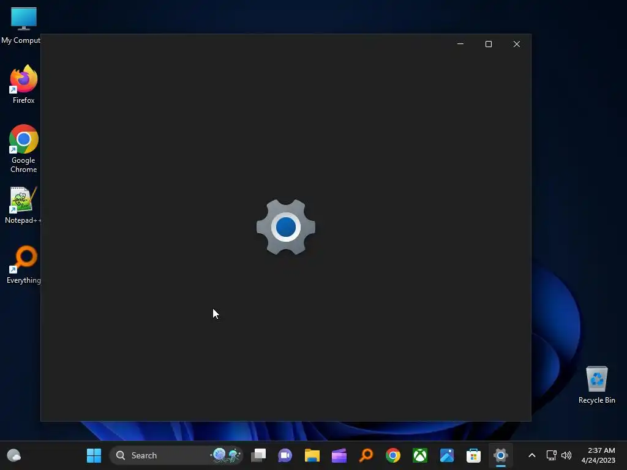Open the Xbox app from the taskbar
This screenshot has width=627, height=470.
pyautogui.click(x=420, y=455)
